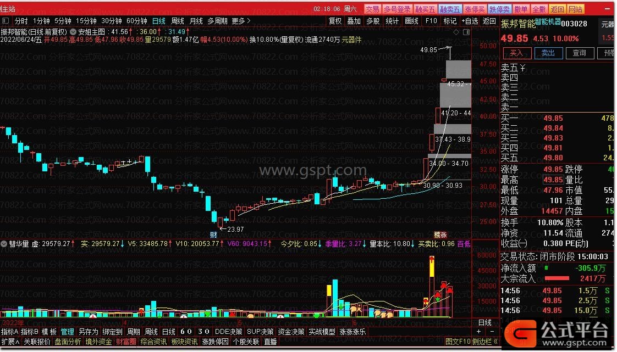Select the 30分钟 period

(x=112, y=21)
